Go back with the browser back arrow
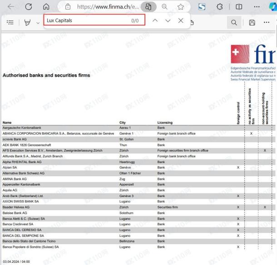 tap(11, 7)
